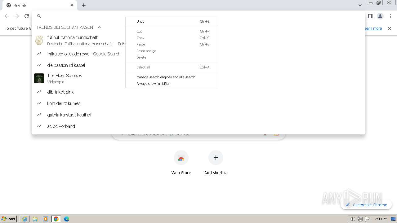Click trending arrow icon beside dfb trikot pink

39,92
